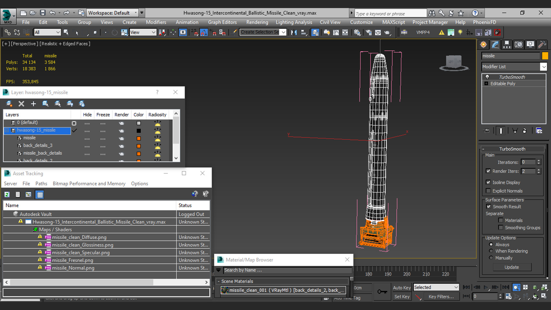
Task: Select the Manually update option
Action: [491, 258]
